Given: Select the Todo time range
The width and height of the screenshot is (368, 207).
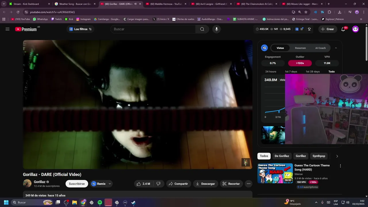Looking at the screenshot, I should [x=331, y=72].
